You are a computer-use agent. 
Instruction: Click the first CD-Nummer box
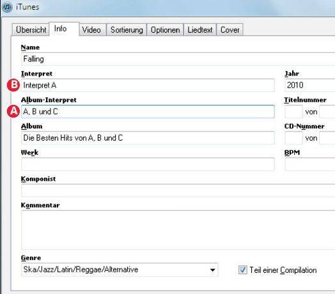pos(294,138)
